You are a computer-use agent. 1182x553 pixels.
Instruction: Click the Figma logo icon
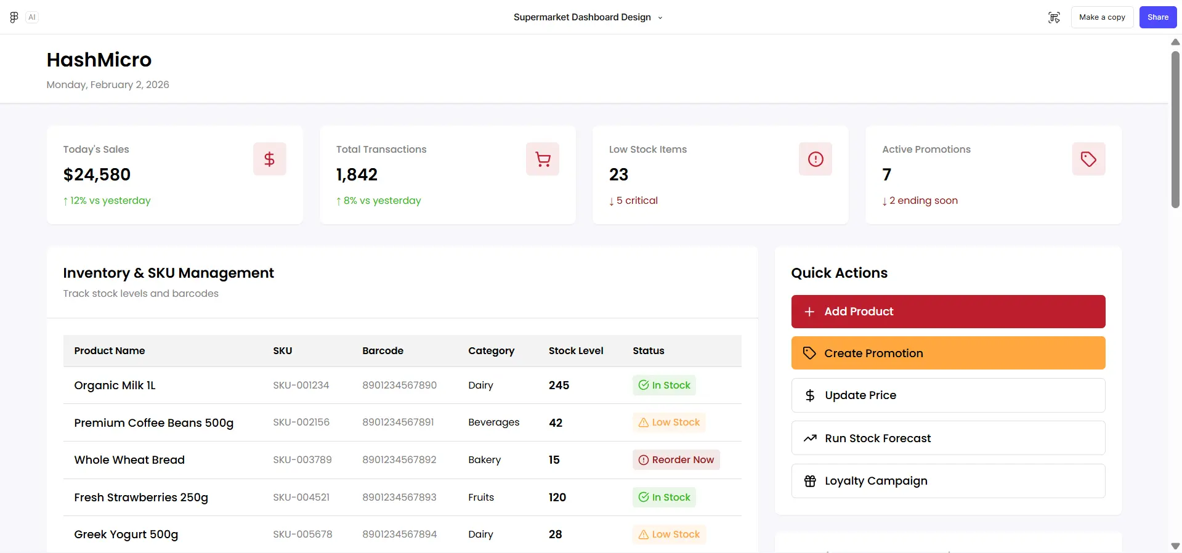14,17
